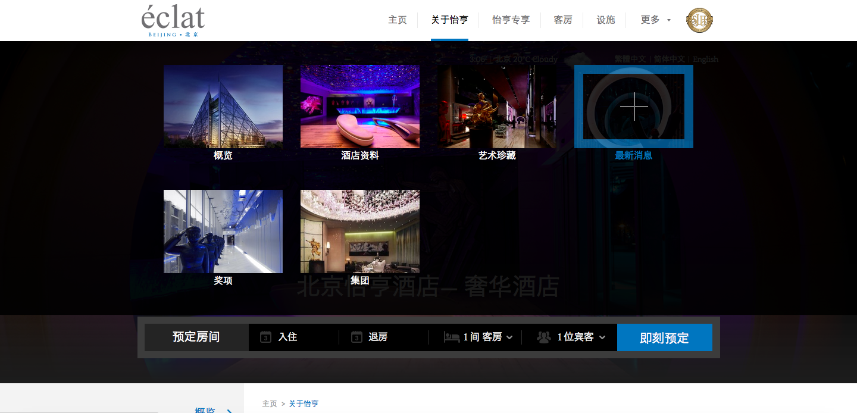Click the guests people icon
The height and width of the screenshot is (413, 857).
coord(544,337)
